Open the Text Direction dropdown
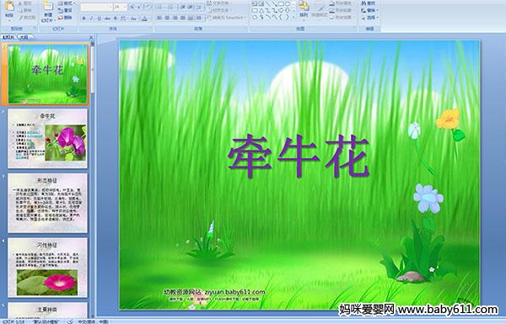 220,3
